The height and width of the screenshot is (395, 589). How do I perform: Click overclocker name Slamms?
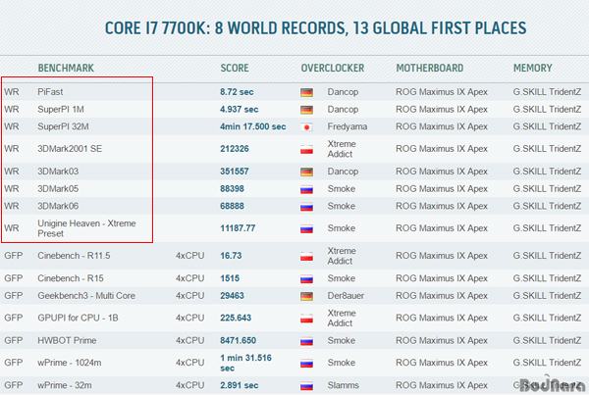point(343,385)
